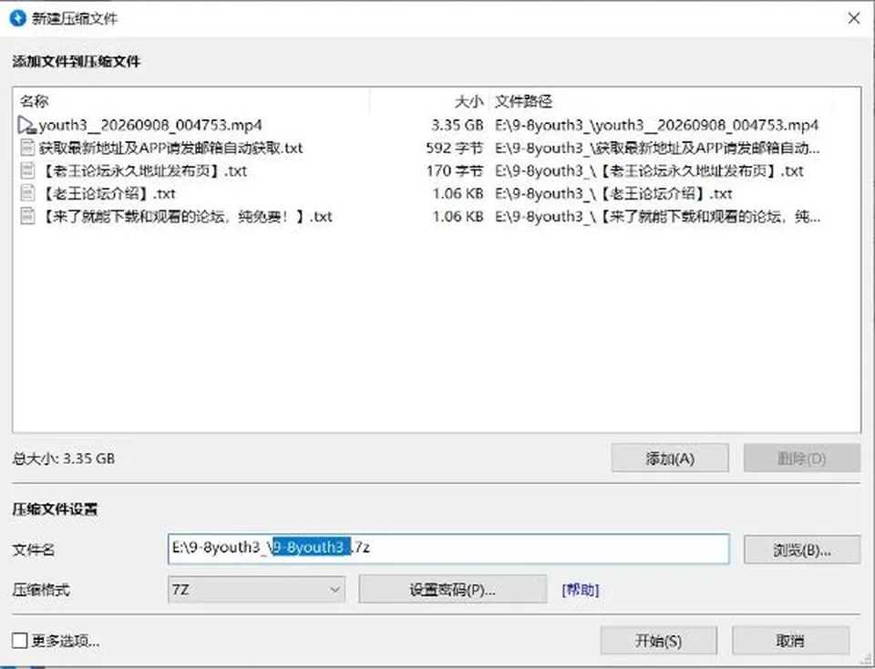
Task: Select the 【来了就能下载和观看的论坛，纯免费！】.txt file name
Action: tap(186, 217)
